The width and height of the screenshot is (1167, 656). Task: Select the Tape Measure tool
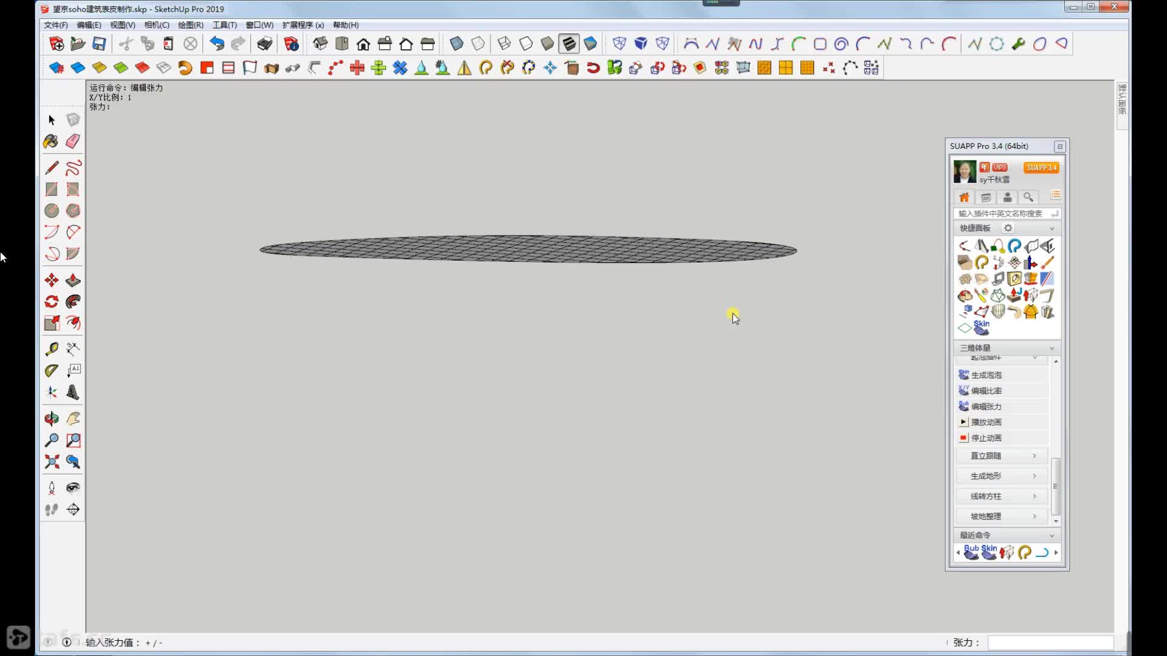pos(52,349)
